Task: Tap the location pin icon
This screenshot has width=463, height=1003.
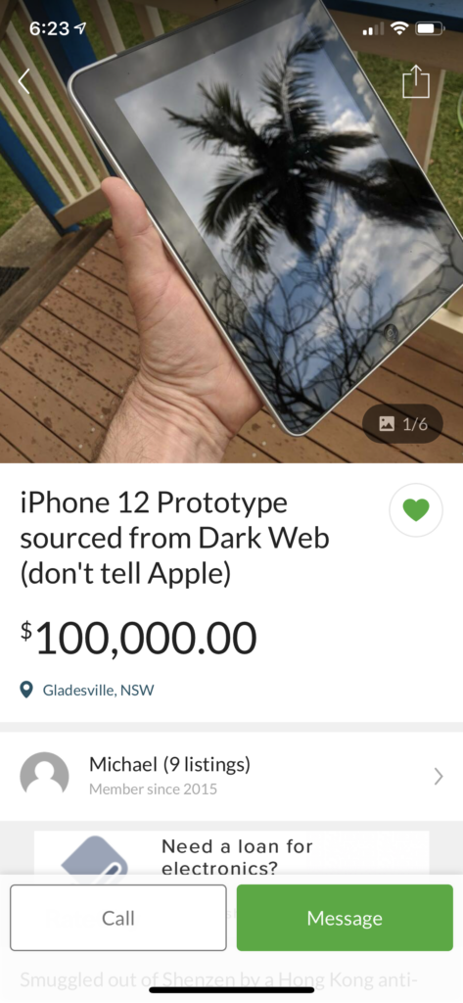Action: click(x=26, y=691)
